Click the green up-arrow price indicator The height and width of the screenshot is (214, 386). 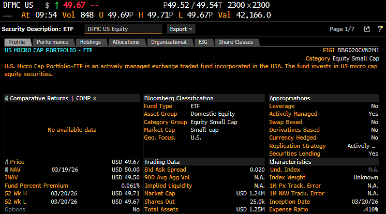pos(56,5)
